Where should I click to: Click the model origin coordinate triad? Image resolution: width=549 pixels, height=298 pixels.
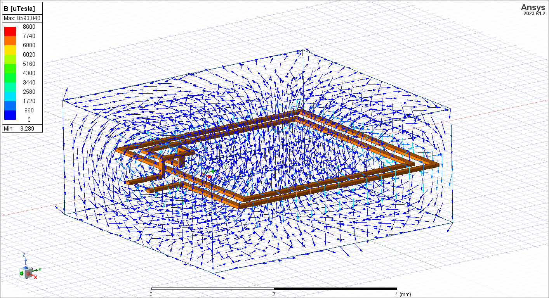pos(210,173)
